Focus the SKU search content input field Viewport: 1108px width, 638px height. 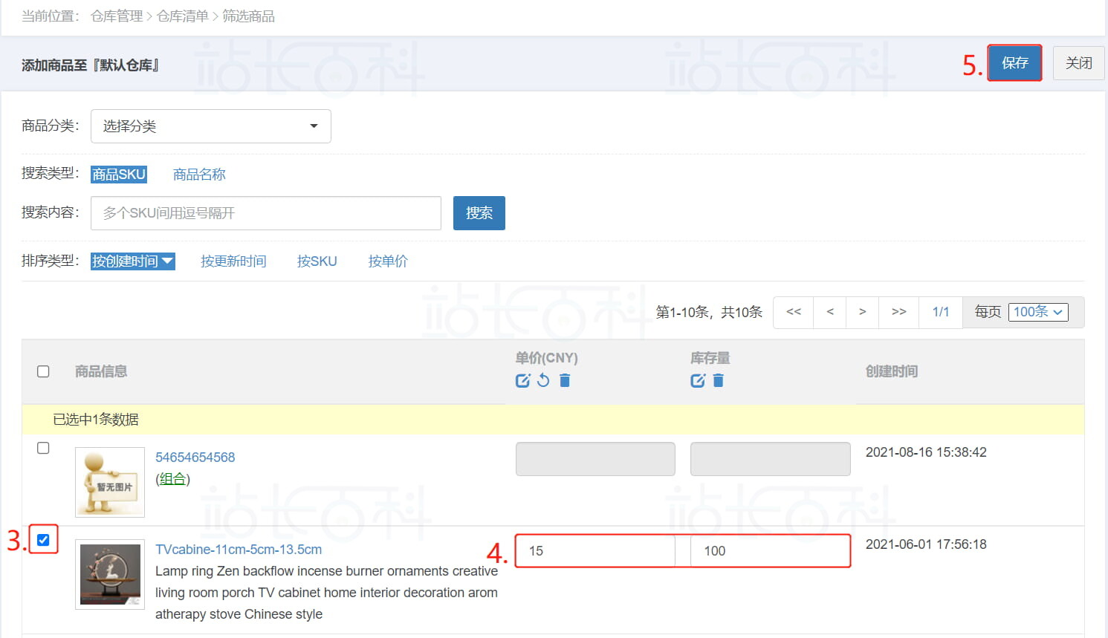(266, 213)
